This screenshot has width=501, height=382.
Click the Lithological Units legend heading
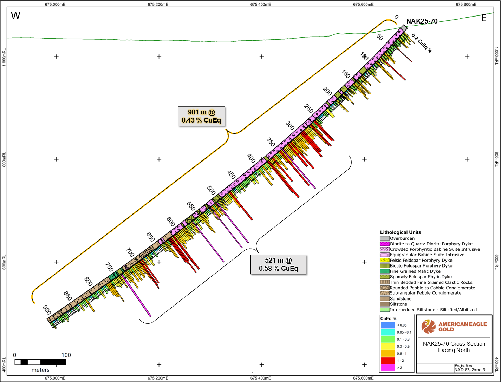click(x=401, y=232)
